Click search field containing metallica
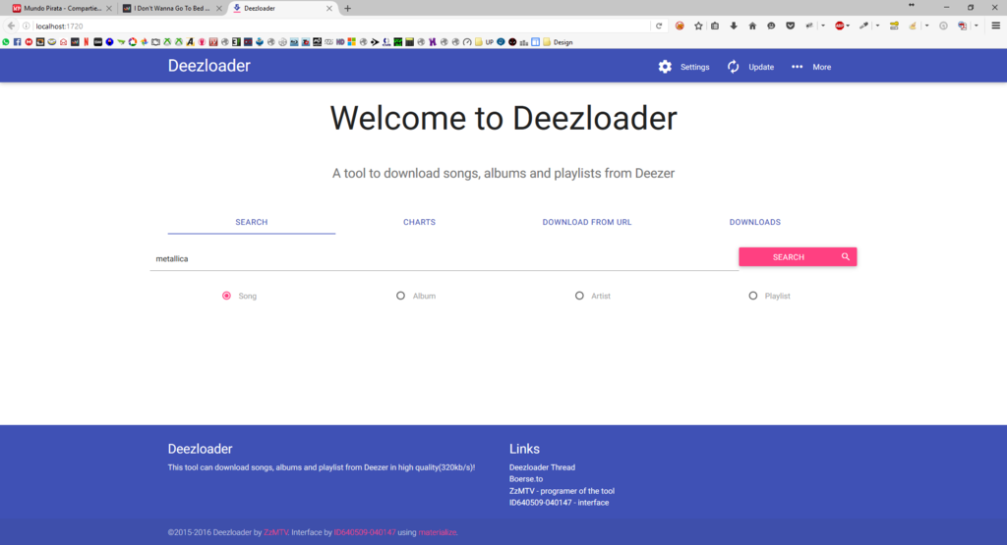The image size is (1007, 545). point(444,258)
